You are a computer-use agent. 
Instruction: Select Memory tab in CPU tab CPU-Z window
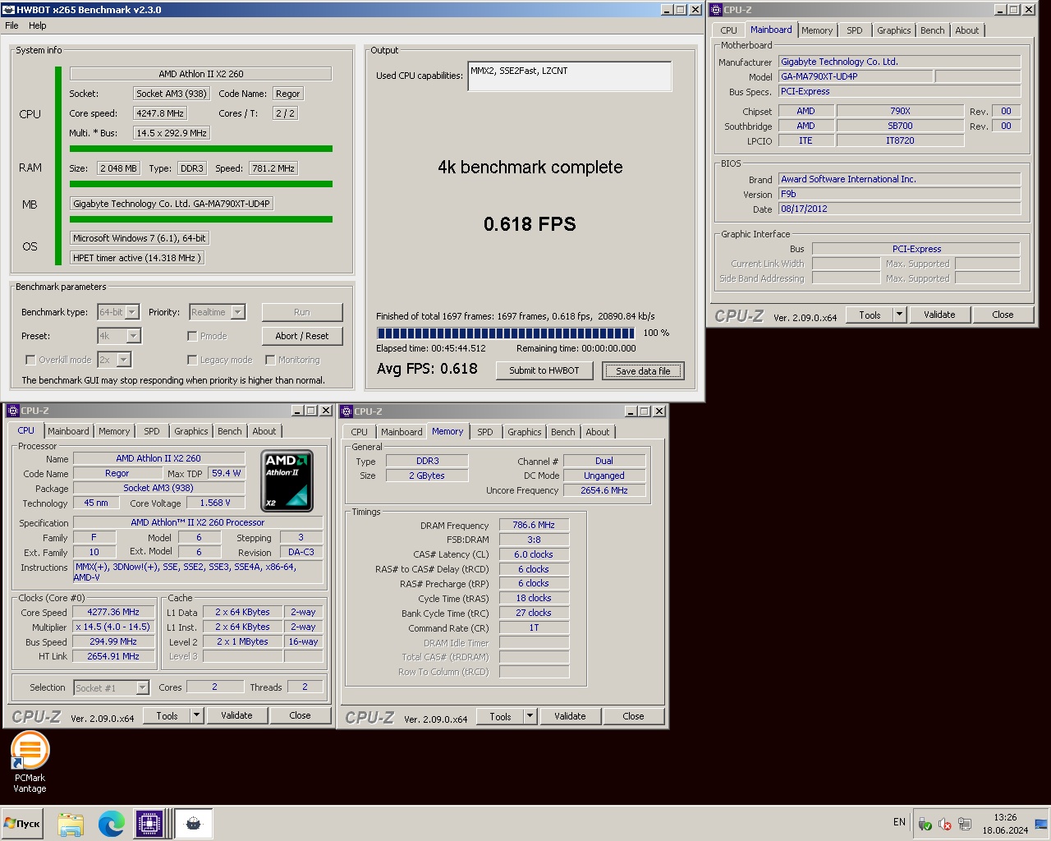(114, 431)
